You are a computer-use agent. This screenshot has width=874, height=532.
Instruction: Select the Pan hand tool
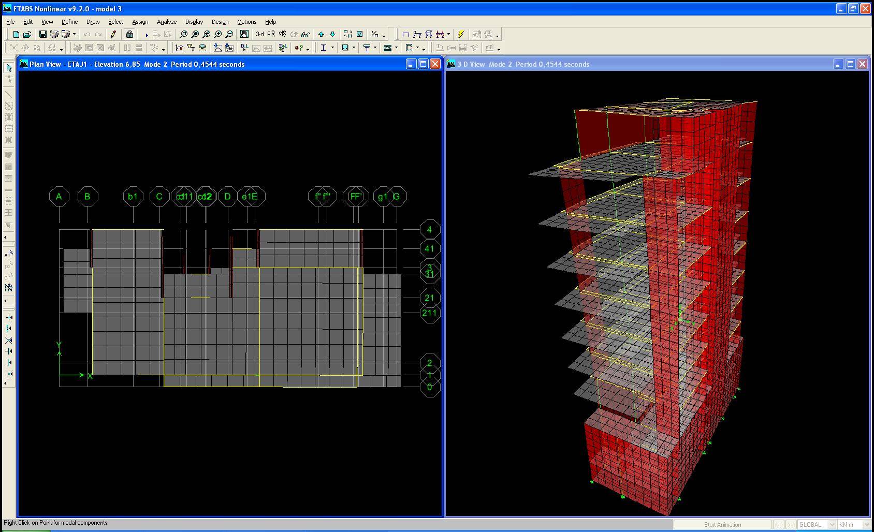244,35
